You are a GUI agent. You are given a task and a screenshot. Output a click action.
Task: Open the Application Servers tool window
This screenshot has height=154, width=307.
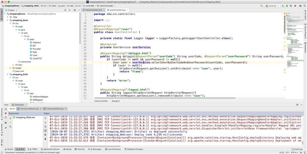pos(50,149)
